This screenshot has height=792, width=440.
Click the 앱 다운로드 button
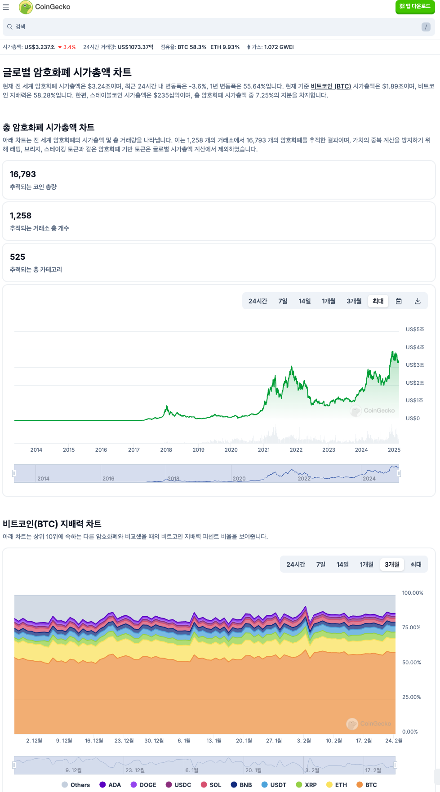point(414,7)
